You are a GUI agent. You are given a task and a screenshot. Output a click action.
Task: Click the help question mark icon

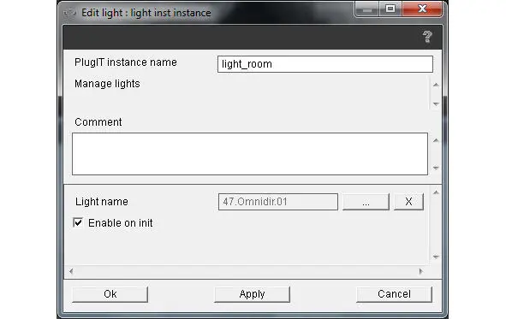[427, 37]
